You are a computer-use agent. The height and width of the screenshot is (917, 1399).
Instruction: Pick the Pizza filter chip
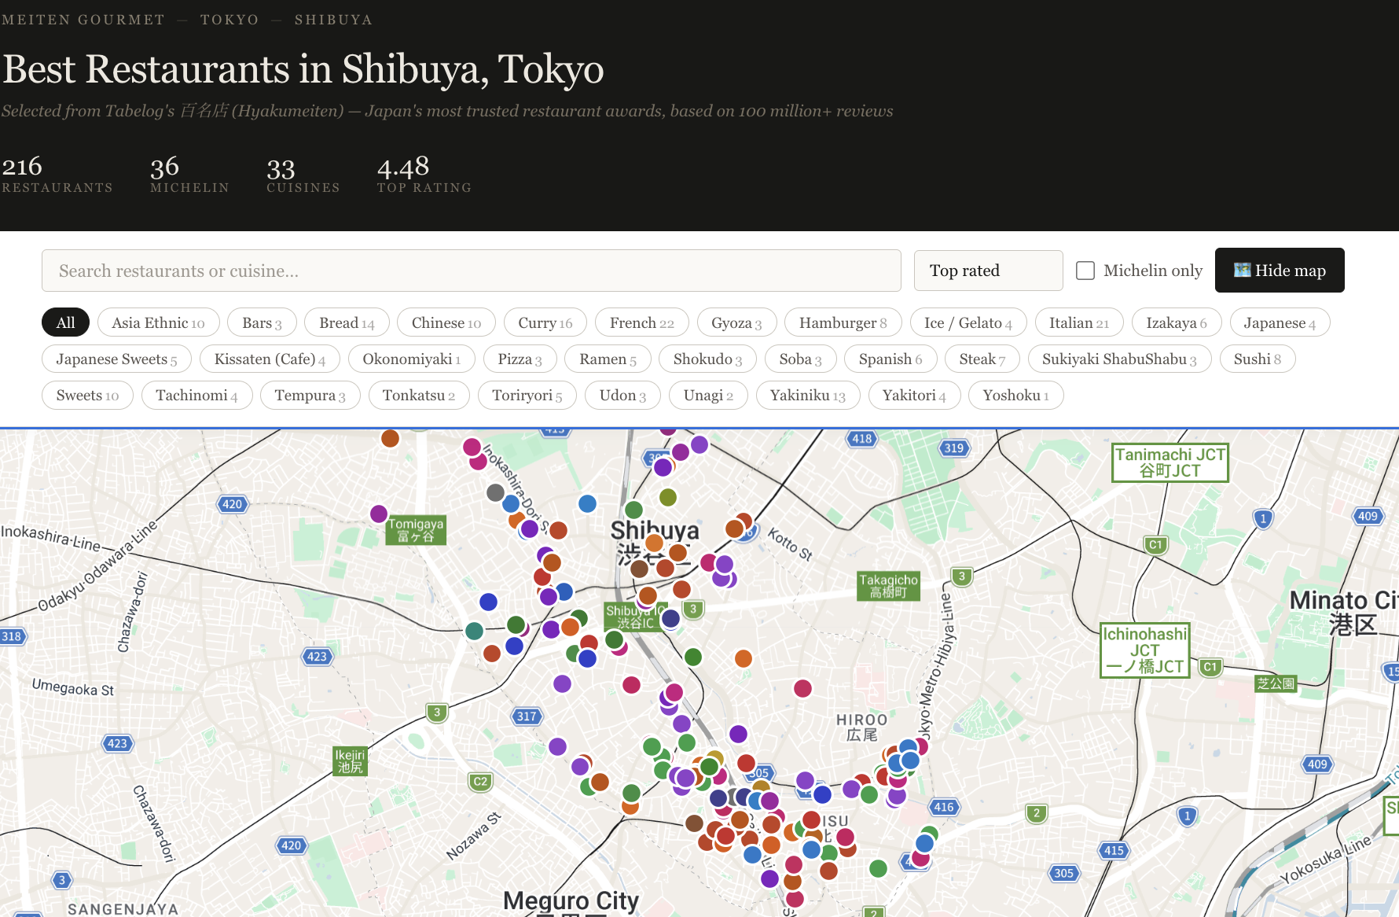520,359
